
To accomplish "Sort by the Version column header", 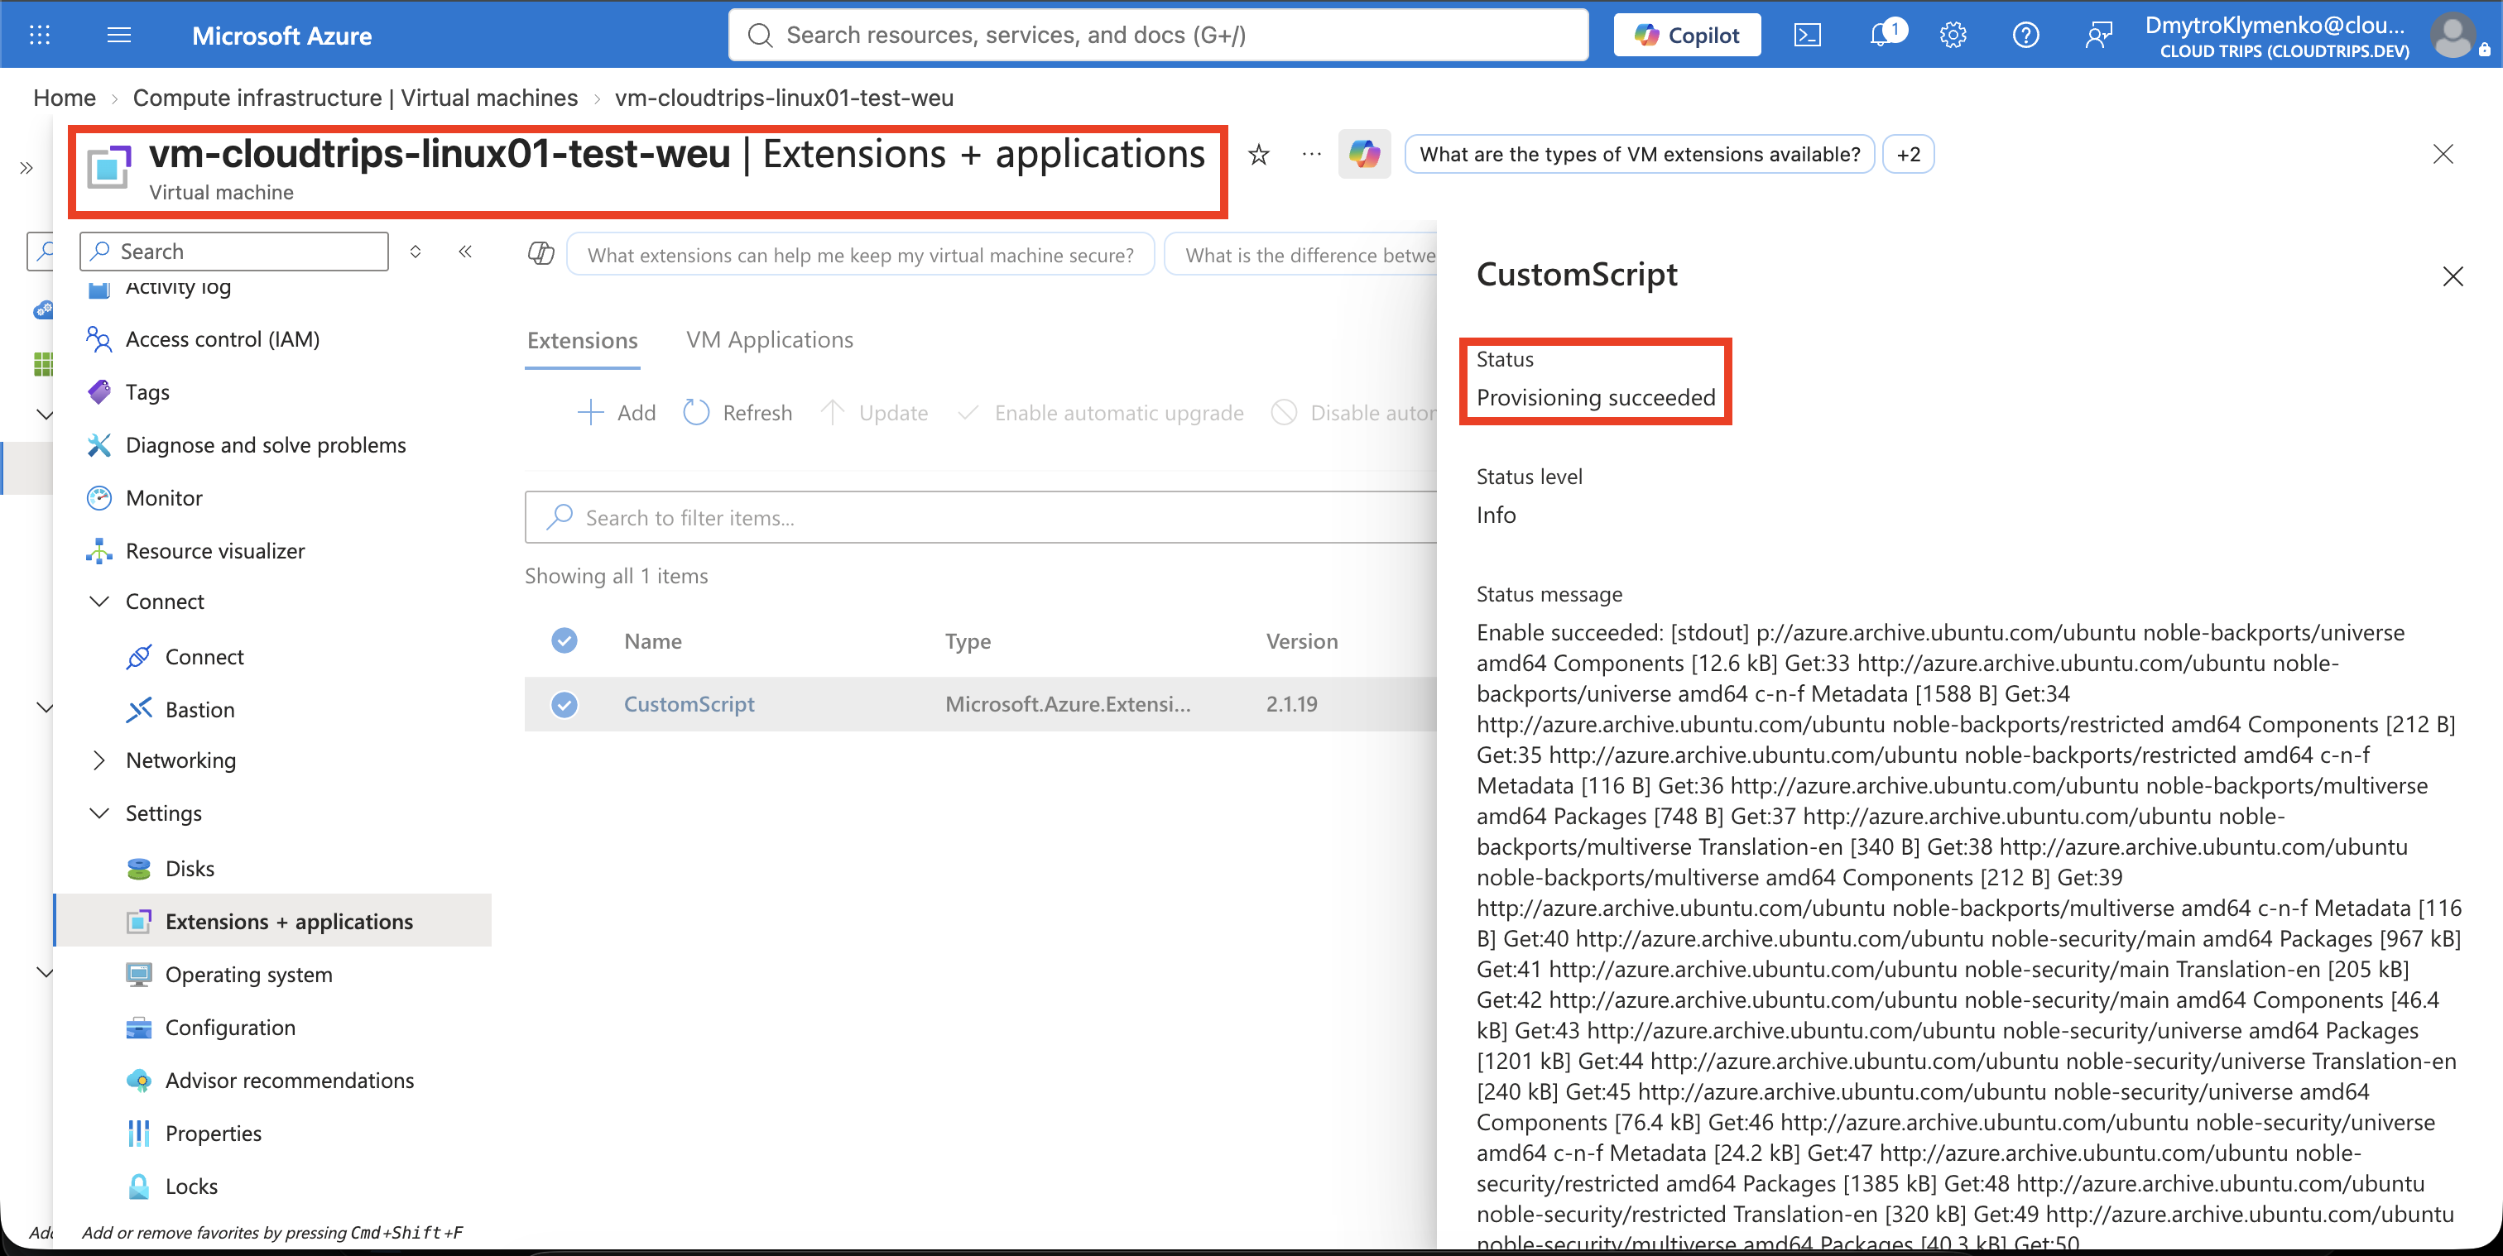I will [1302, 641].
